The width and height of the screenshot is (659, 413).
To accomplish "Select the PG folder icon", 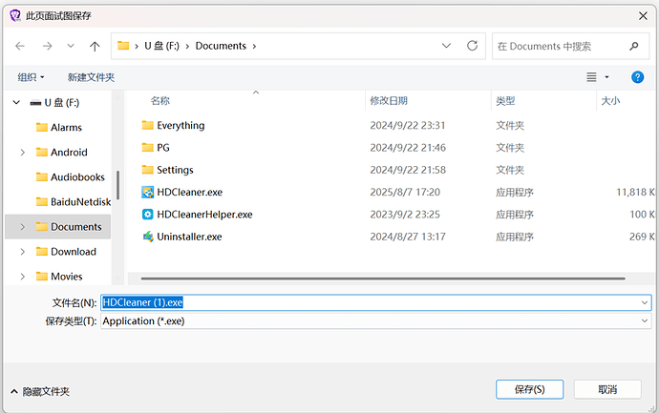I will (147, 147).
